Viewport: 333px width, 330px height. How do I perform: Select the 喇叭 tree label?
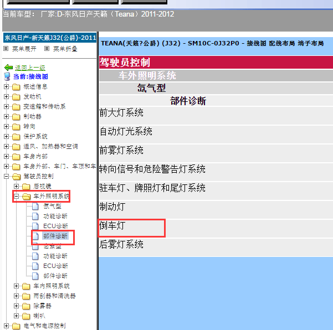pos(39,316)
